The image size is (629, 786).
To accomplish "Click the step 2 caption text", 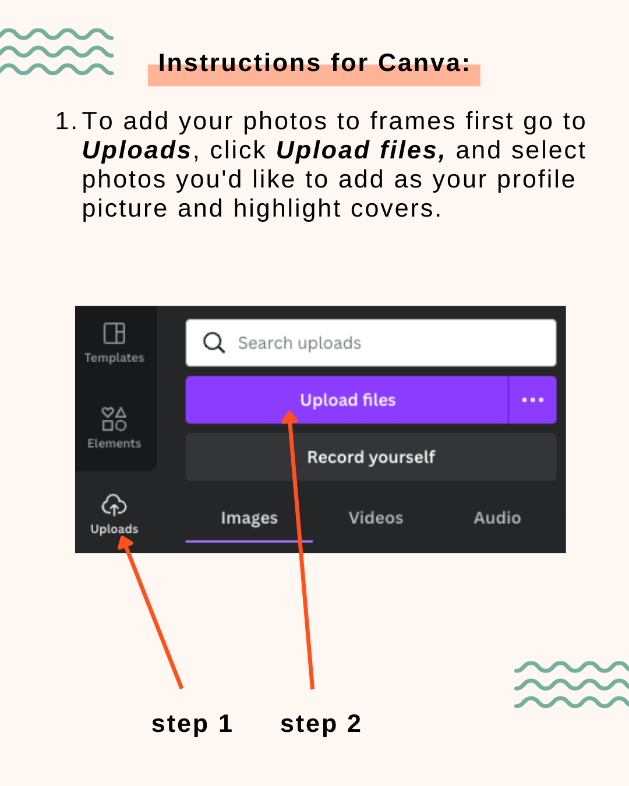I will coord(321,724).
